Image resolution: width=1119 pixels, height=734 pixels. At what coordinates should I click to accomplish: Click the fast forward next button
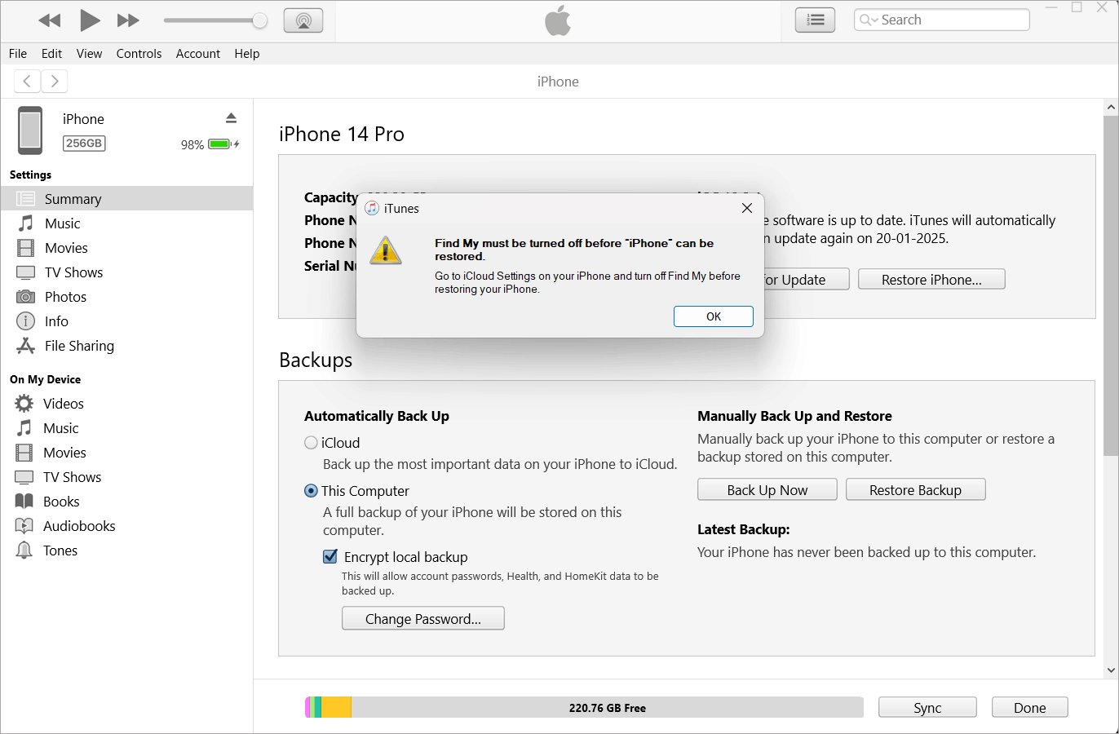click(128, 20)
